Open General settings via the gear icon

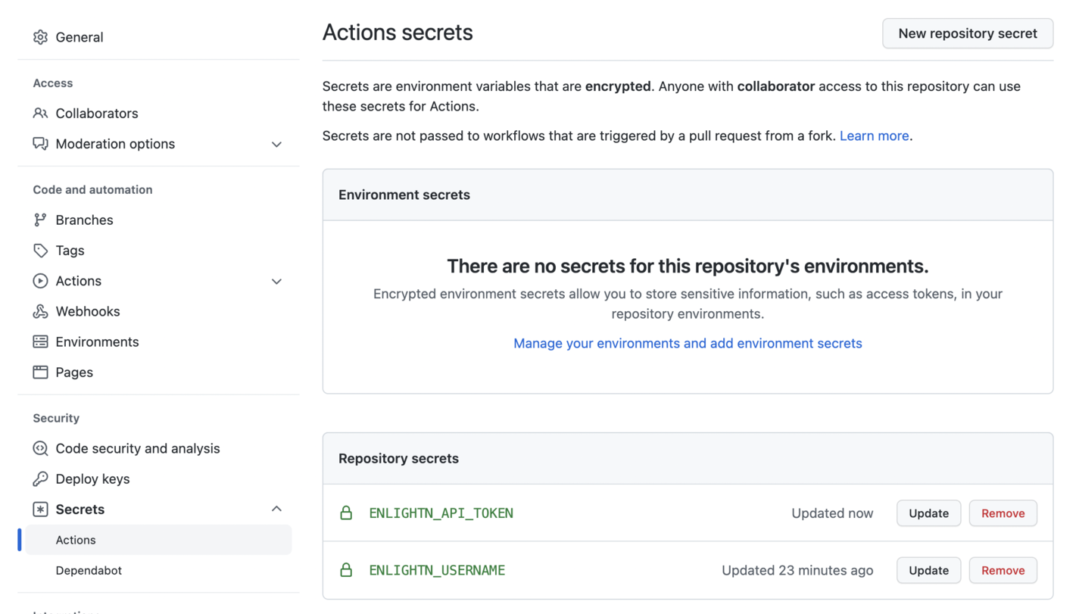(40, 36)
